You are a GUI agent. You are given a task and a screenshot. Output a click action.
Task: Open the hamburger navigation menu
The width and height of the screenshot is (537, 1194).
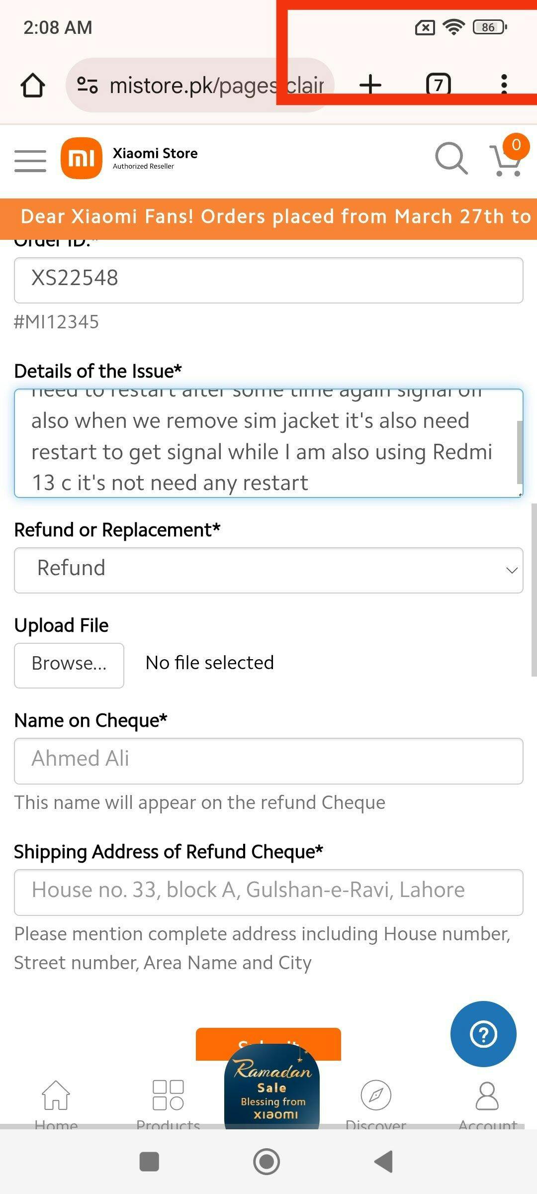[30, 160]
